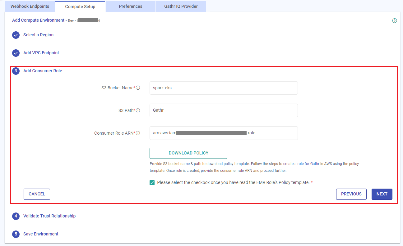The height and width of the screenshot is (246, 403).
Task: Click the step 5 number circle
Action: click(16, 234)
